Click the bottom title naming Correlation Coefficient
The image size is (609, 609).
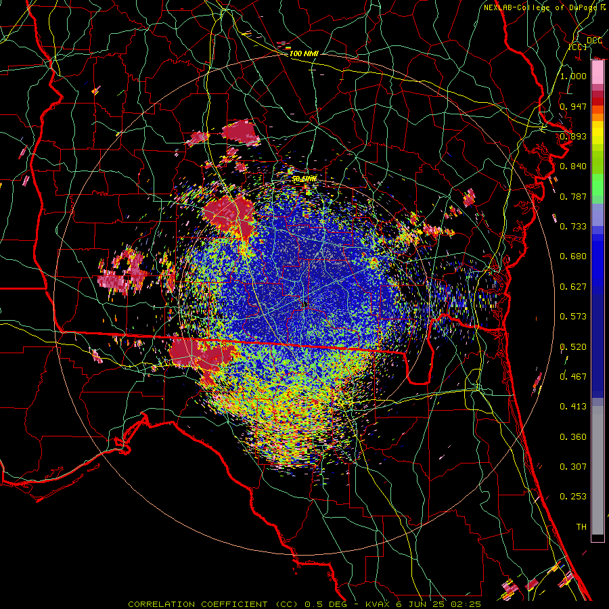click(x=304, y=604)
